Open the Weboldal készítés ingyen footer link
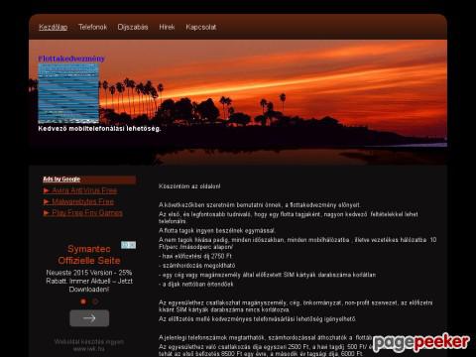Image resolution: width=476 pixels, height=357 pixels. pyautogui.click(x=89, y=342)
